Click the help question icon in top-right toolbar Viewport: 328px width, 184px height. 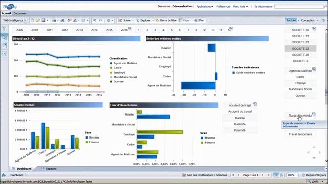(323, 20)
